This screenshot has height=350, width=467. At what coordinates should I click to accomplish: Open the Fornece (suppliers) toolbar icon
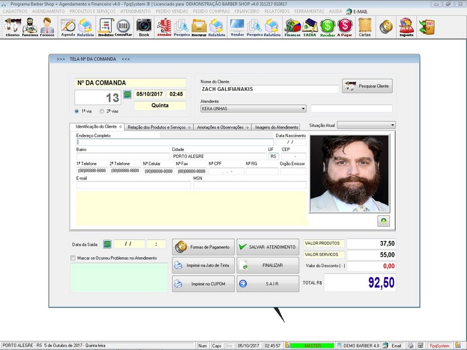47,27
